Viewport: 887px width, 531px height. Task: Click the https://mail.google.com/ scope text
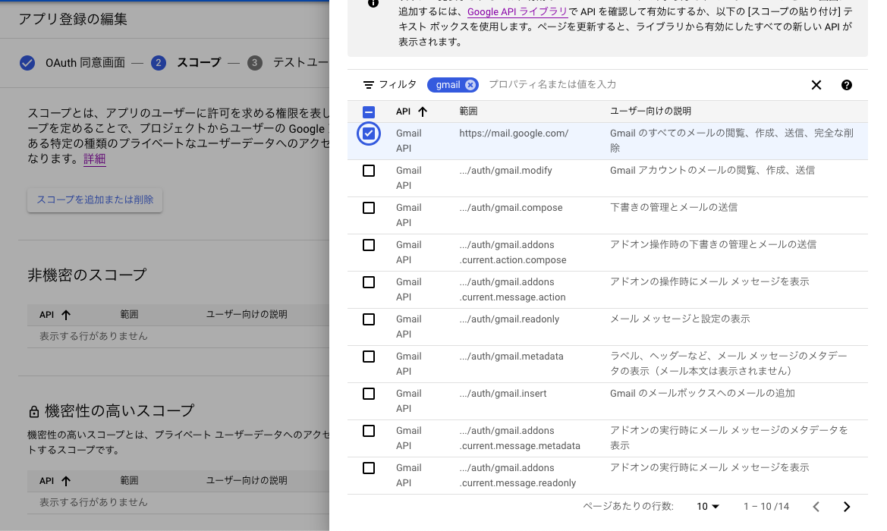click(x=514, y=134)
